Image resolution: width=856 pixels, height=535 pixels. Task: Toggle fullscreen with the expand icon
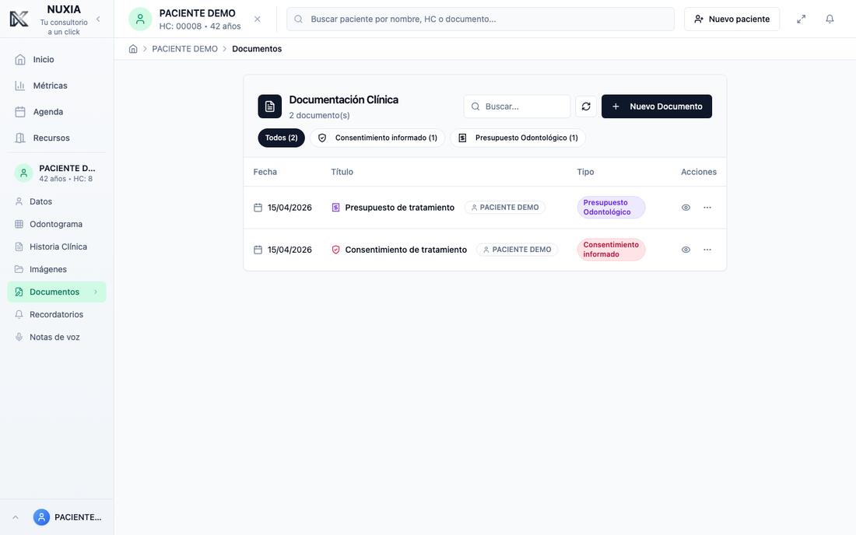(x=801, y=19)
